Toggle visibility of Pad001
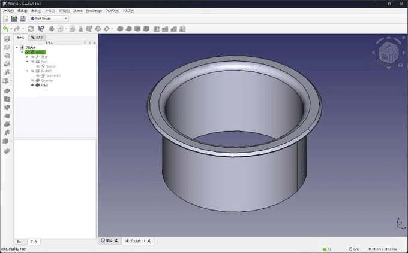This screenshot has width=408, height=253. point(33,71)
